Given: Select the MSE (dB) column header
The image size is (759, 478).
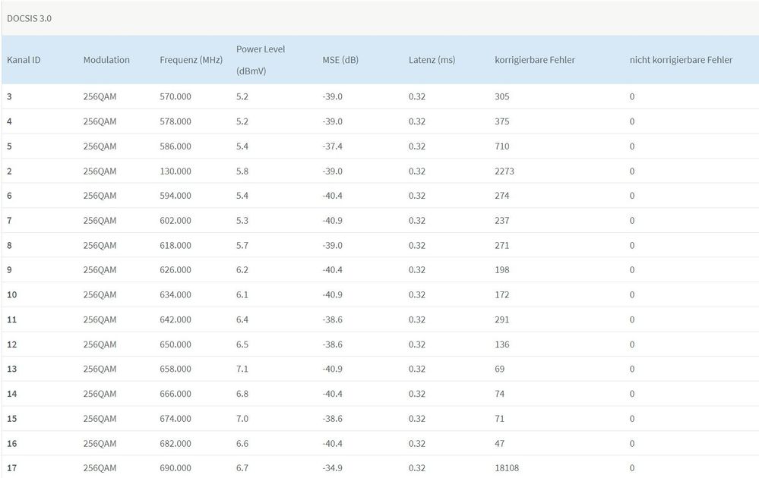Looking at the screenshot, I should point(340,60).
